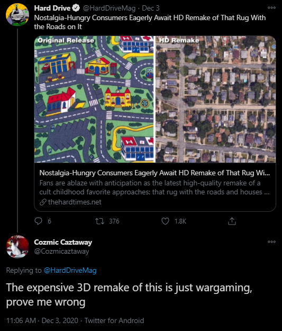Open Cozmic Caztaway's profile picture

(17, 247)
